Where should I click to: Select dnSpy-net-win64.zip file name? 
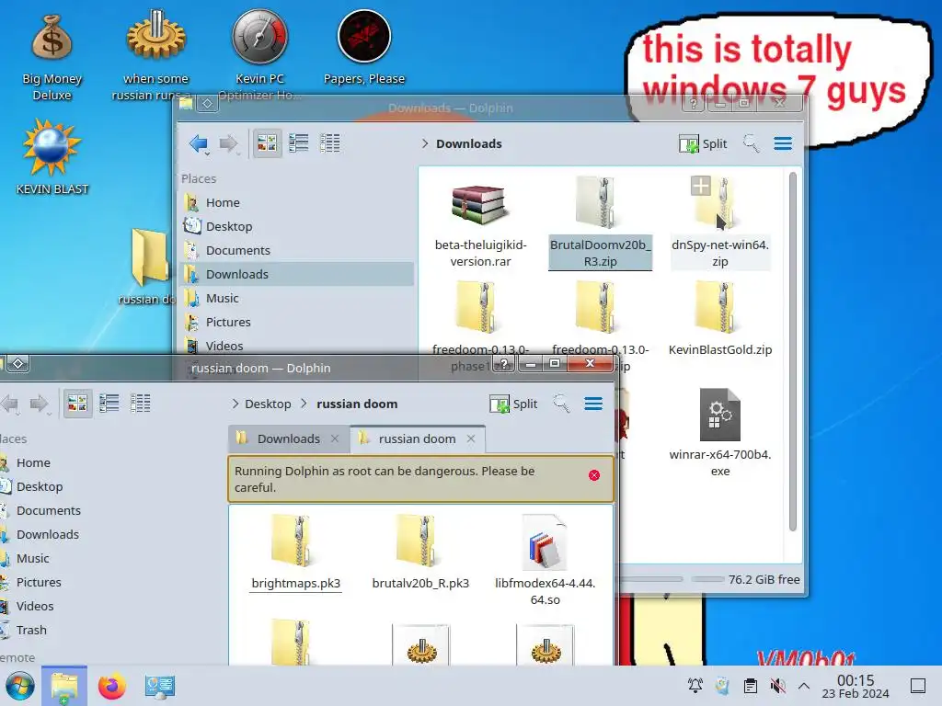pos(719,253)
